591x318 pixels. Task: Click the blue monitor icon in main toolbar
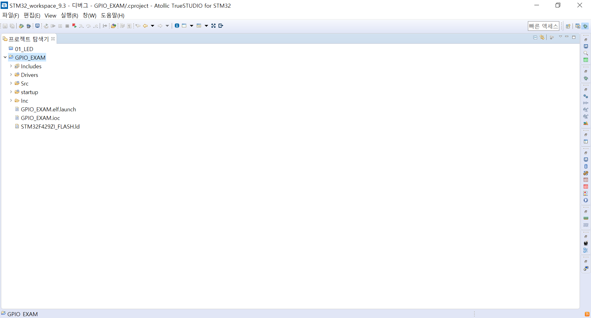click(37, 26)
